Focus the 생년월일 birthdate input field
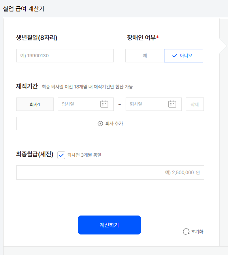The width and height of the screenshot is (228, 255). [x=65, y=56]
